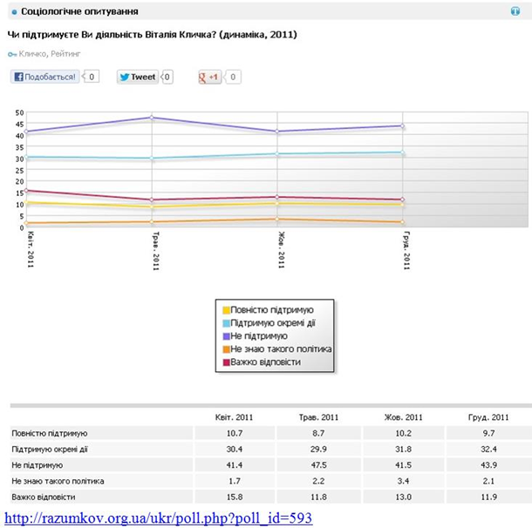Toggle 'Не підтримую' series in the legend

point(261,335)
